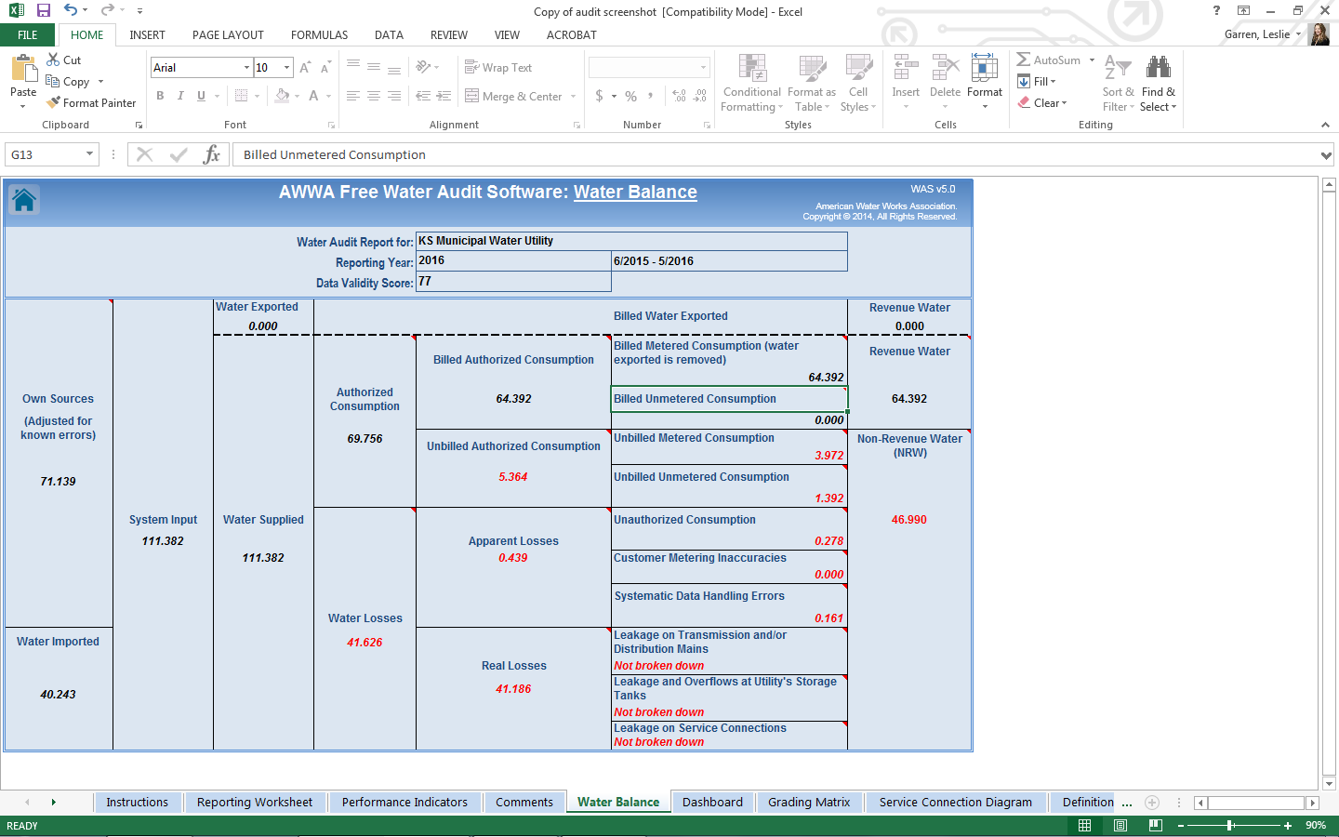Apply comma style
The image size is (1339, 837).
click(651, 96)
